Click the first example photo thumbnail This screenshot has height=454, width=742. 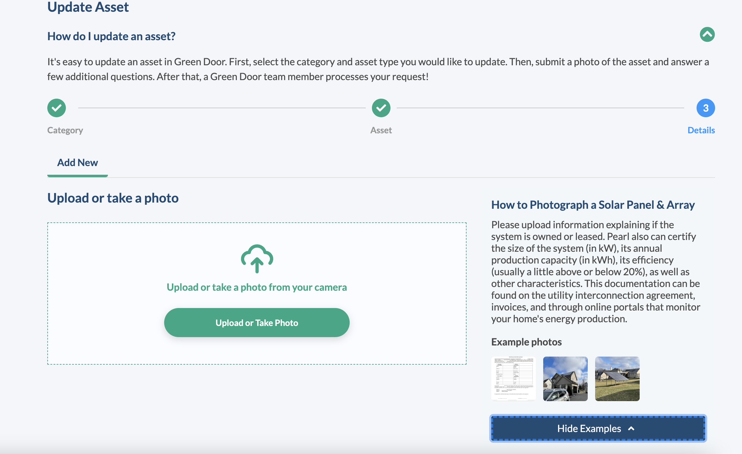514,379
